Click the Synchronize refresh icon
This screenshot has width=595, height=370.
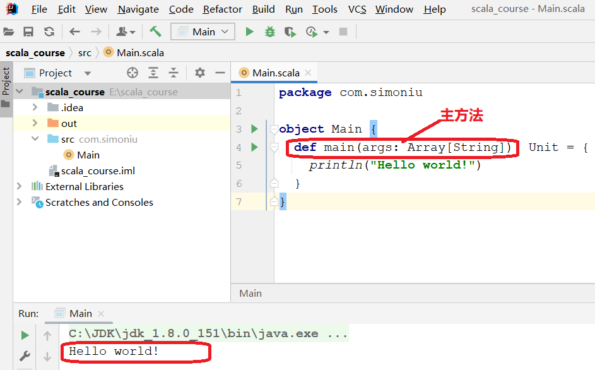(49, 32)
